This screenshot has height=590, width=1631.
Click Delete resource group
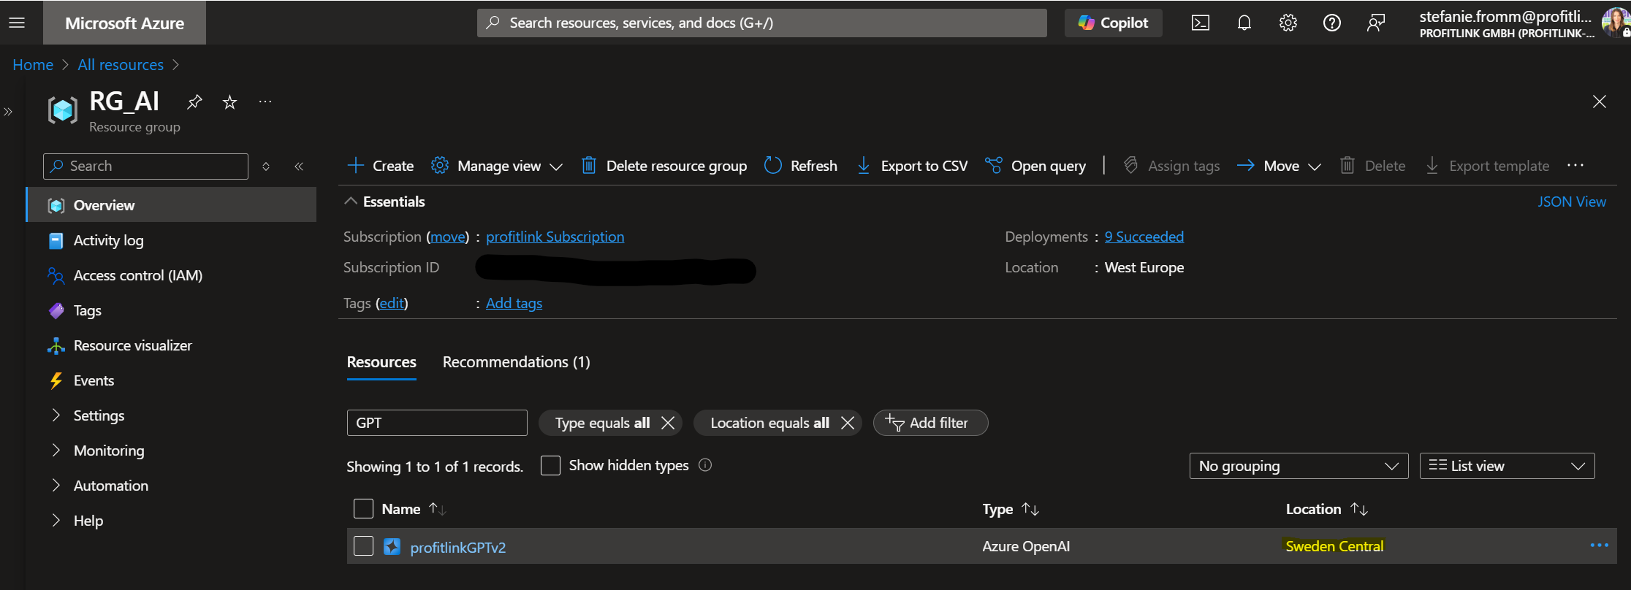664,166
